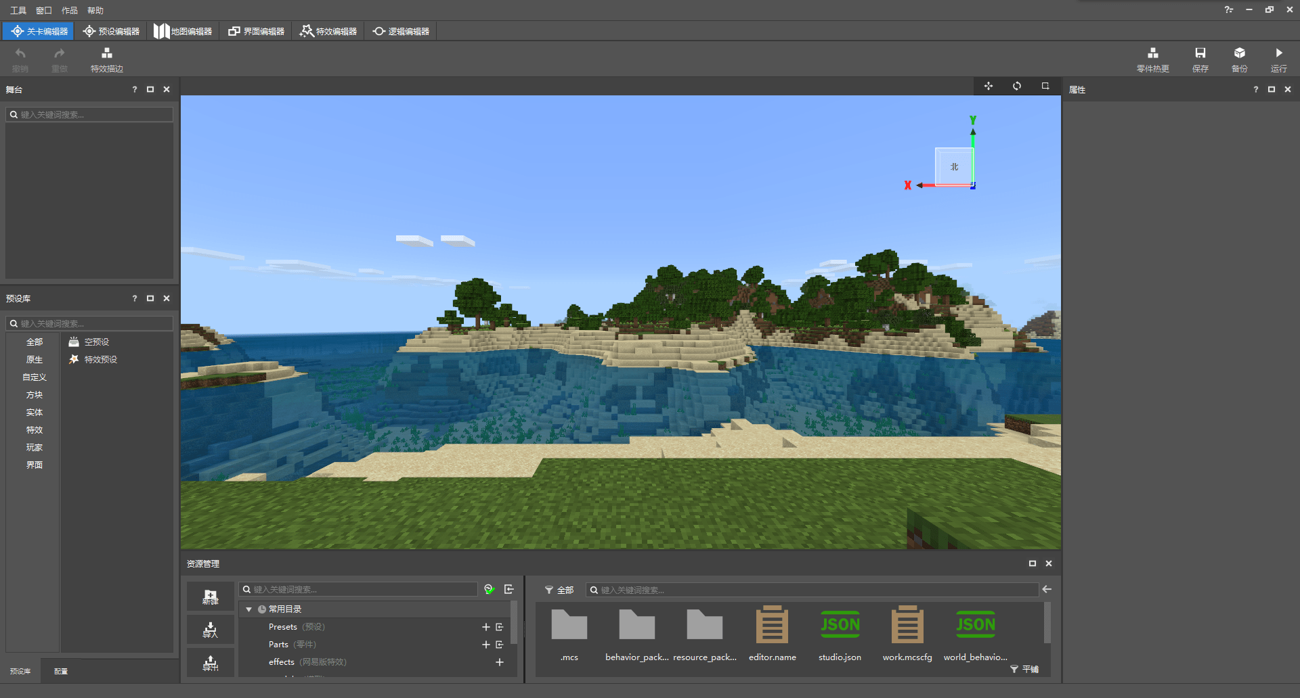Click the scale square icon above viewport
The image size is (1300, 698).
[1045, 86]
